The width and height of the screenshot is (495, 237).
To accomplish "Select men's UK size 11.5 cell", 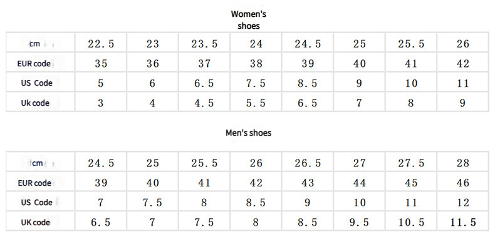I will [462, 223].
